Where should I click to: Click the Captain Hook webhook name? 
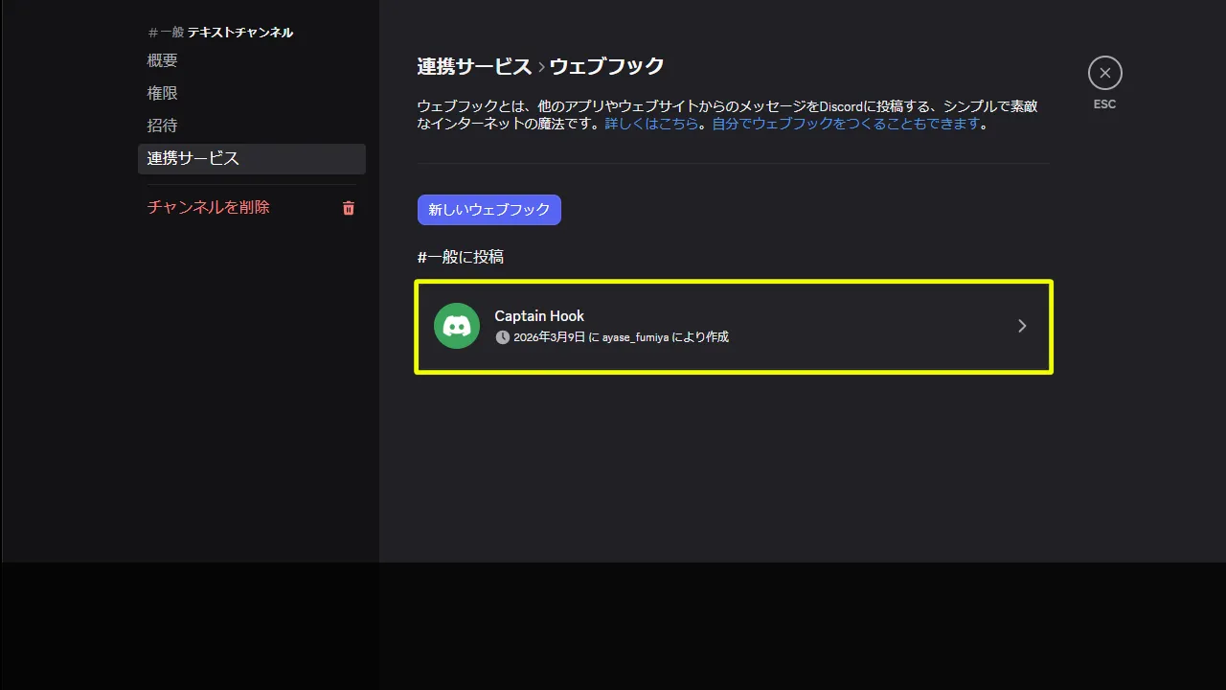coord(538,315)
